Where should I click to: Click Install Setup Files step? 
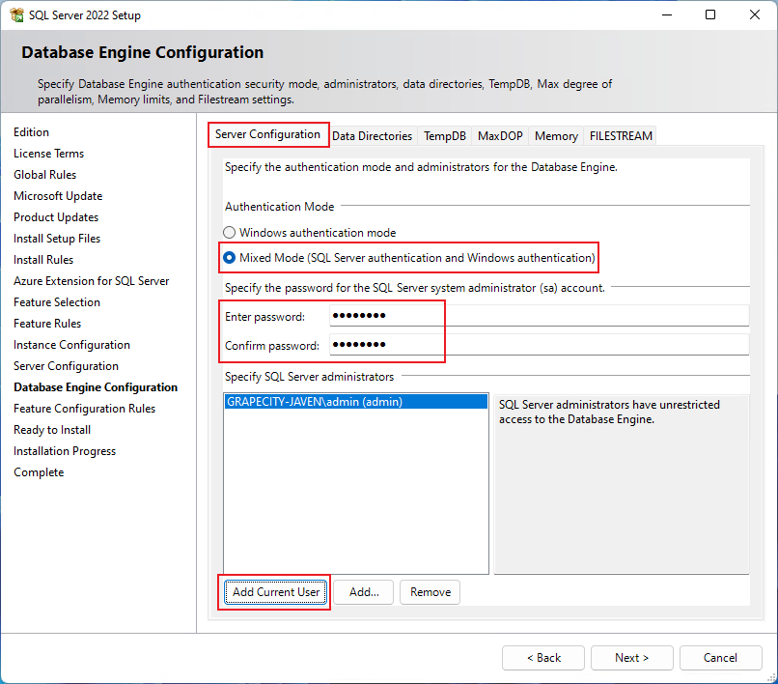(x=57, y=239)
